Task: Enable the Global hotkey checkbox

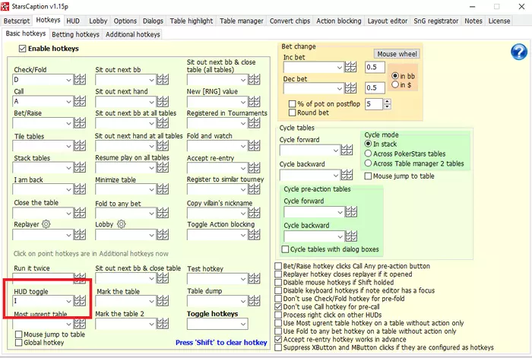Action: point(19,343)
